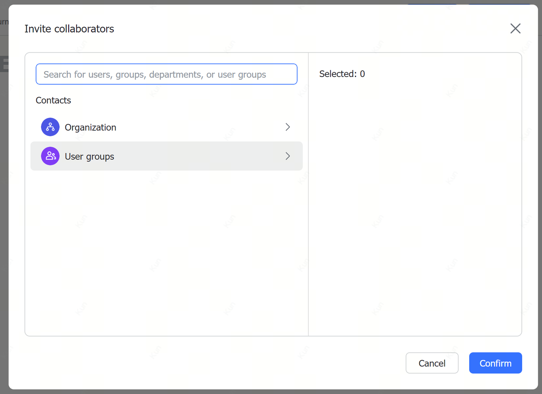Click the dimmed backdrop left of the dialog
The image size is (542, 394).
pyautogui.click(x=4, y=212)
